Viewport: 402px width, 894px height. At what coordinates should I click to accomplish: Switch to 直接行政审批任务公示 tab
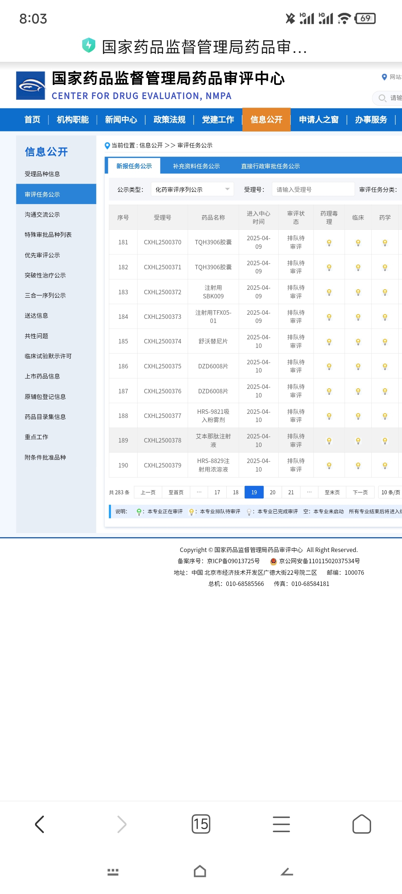tap(270, 166)
